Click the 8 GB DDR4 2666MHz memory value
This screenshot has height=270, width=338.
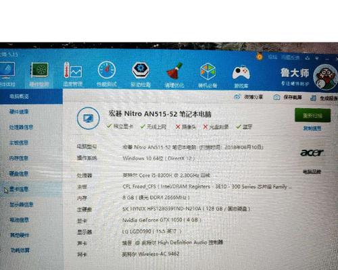[156, 198]
